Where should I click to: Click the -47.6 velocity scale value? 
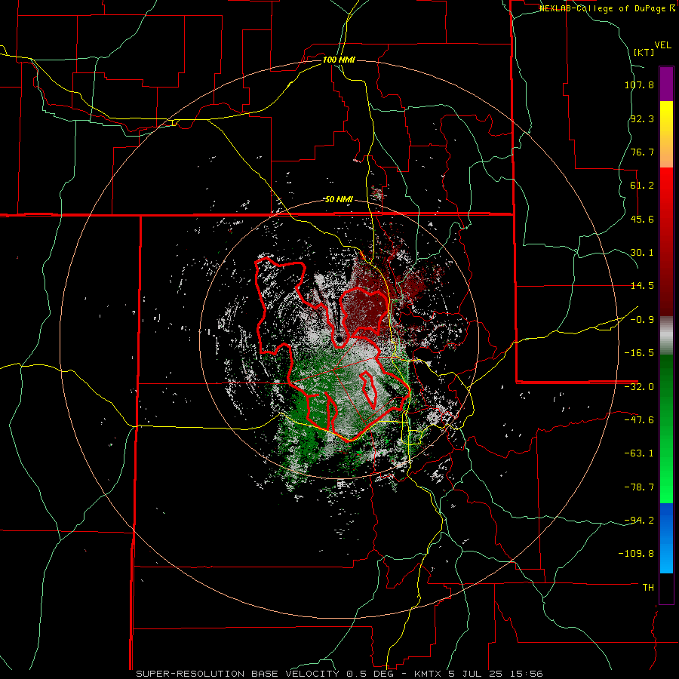tap(639, 420)
